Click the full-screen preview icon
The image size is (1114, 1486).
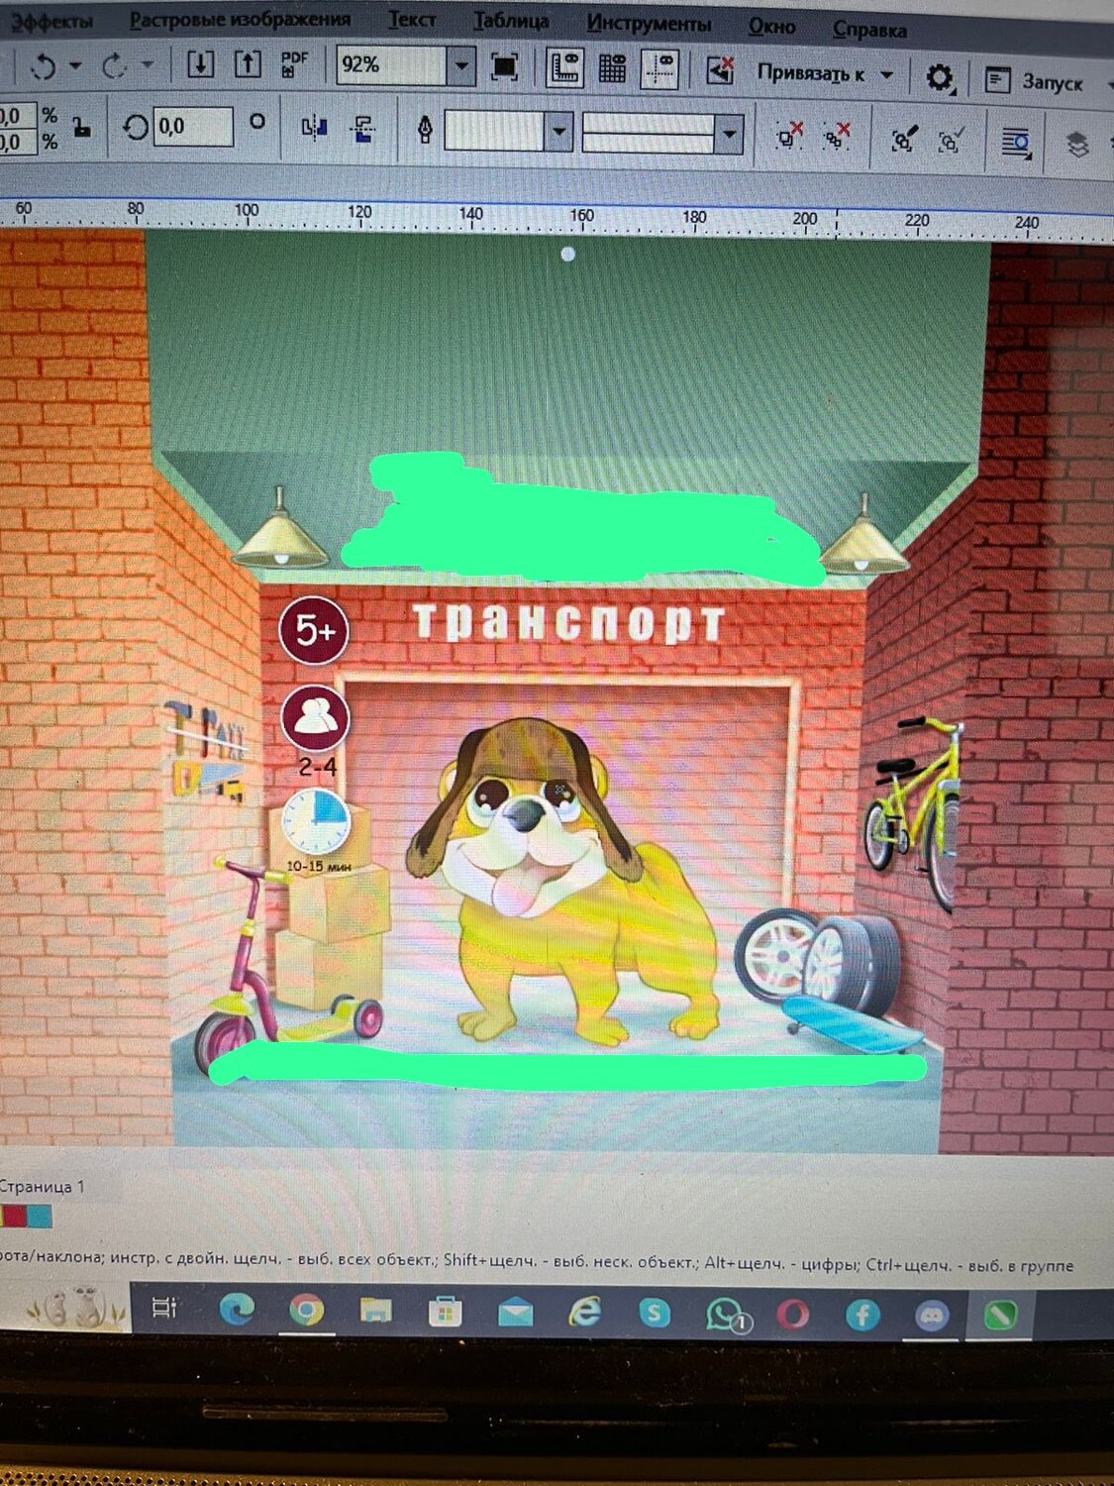coord(504,66)
